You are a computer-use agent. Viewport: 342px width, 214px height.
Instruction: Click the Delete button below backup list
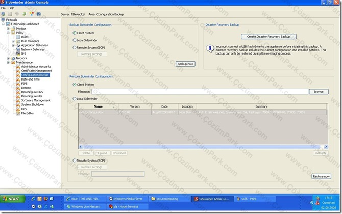(x=86, y=153)
